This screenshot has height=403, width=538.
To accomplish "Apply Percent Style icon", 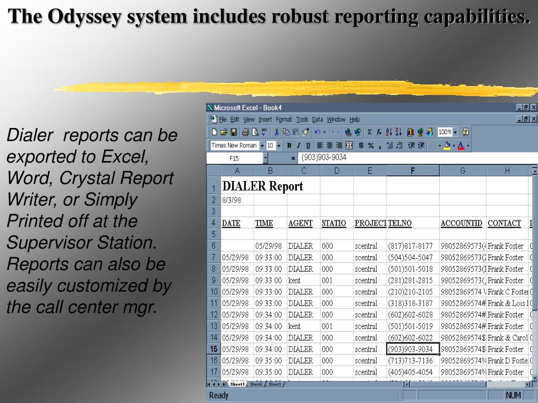I will [371, 146].
